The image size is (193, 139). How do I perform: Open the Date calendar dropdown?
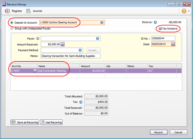173,44
